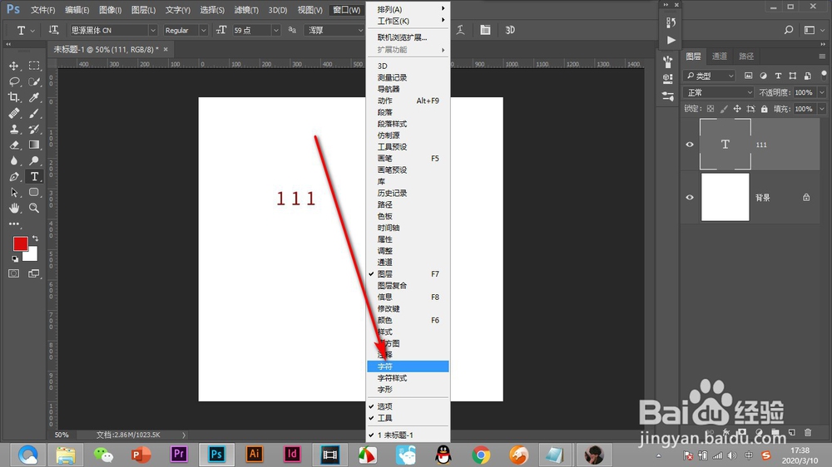Click the text orientation toggle icon

tap(53, 30)
